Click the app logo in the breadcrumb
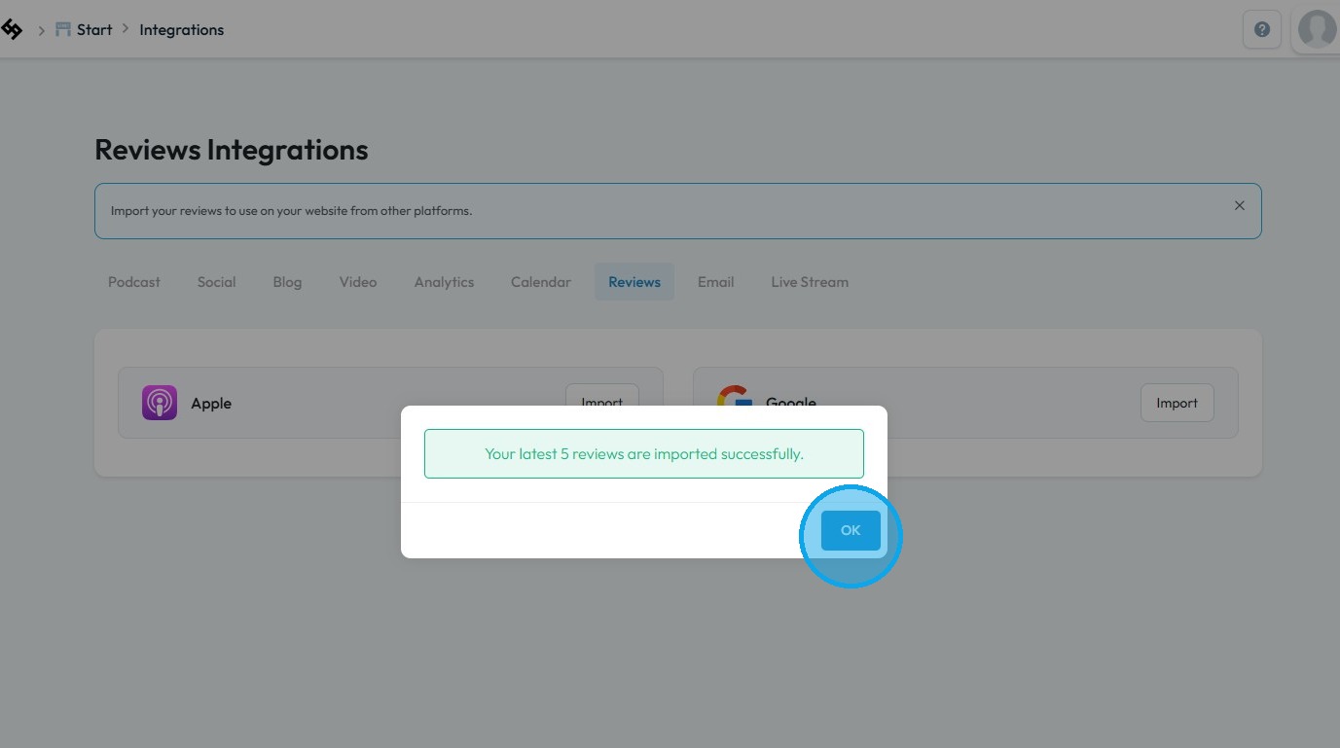This screenshot has width=1340, height=748. tap(12, 29)
